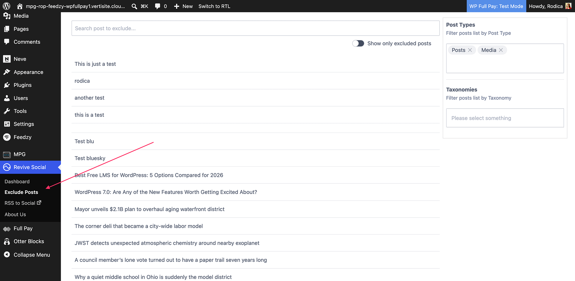Remove the Media post type tag

[x=501, y=50]
